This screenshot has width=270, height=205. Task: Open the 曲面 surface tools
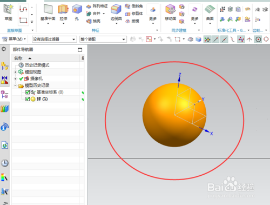point(210,12)
